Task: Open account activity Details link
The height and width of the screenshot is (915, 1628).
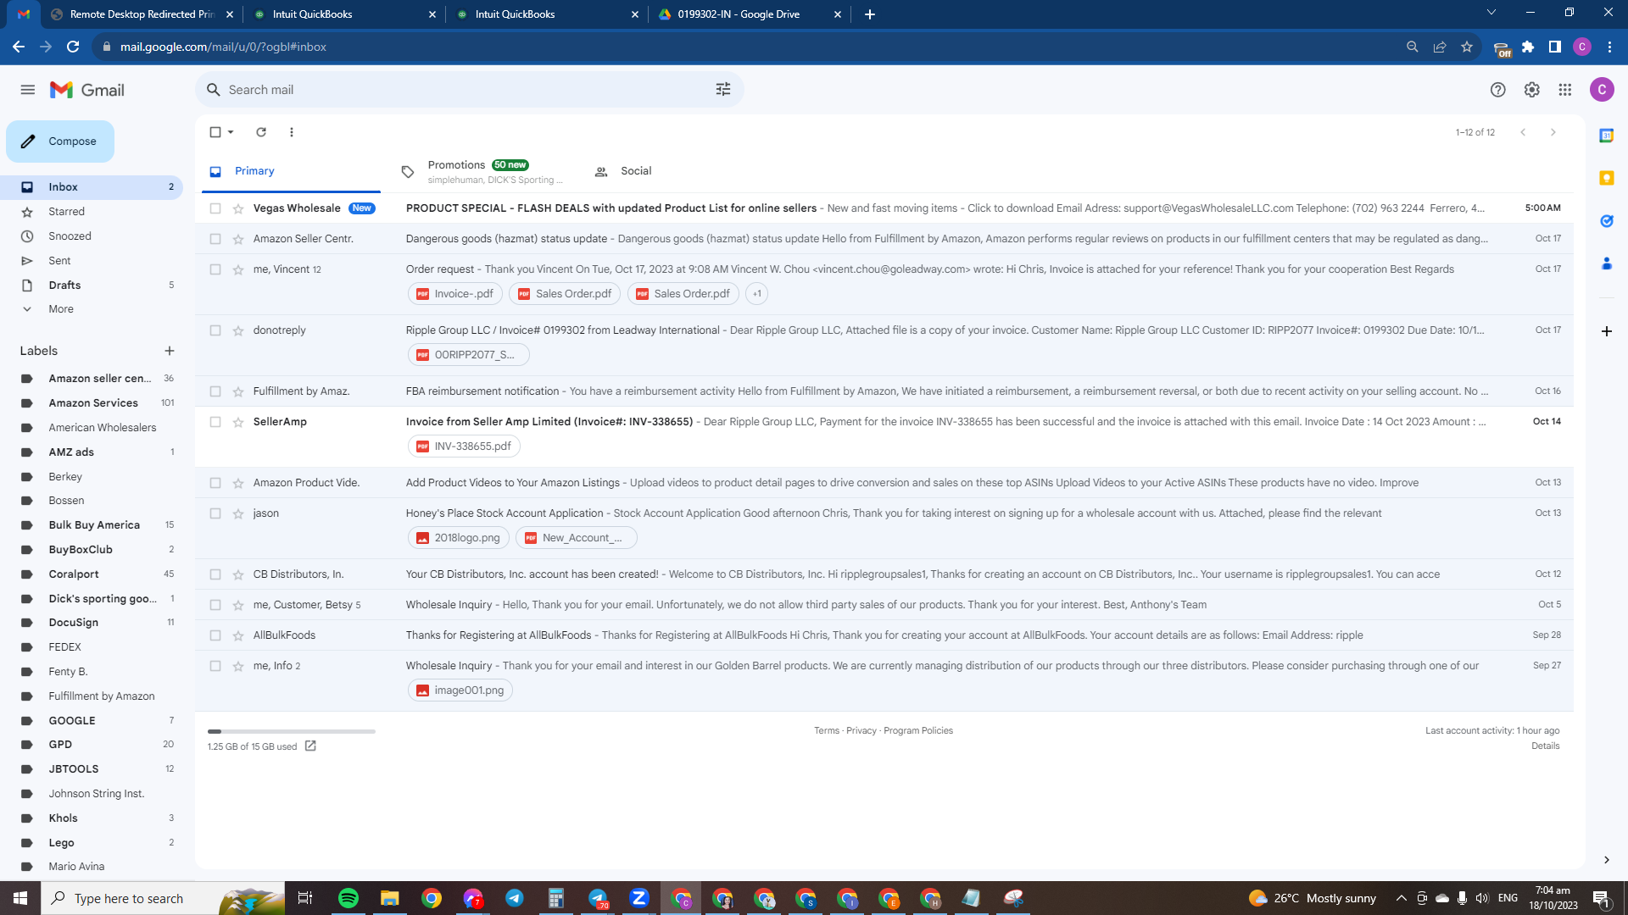Action: (x=1546, y=746)
